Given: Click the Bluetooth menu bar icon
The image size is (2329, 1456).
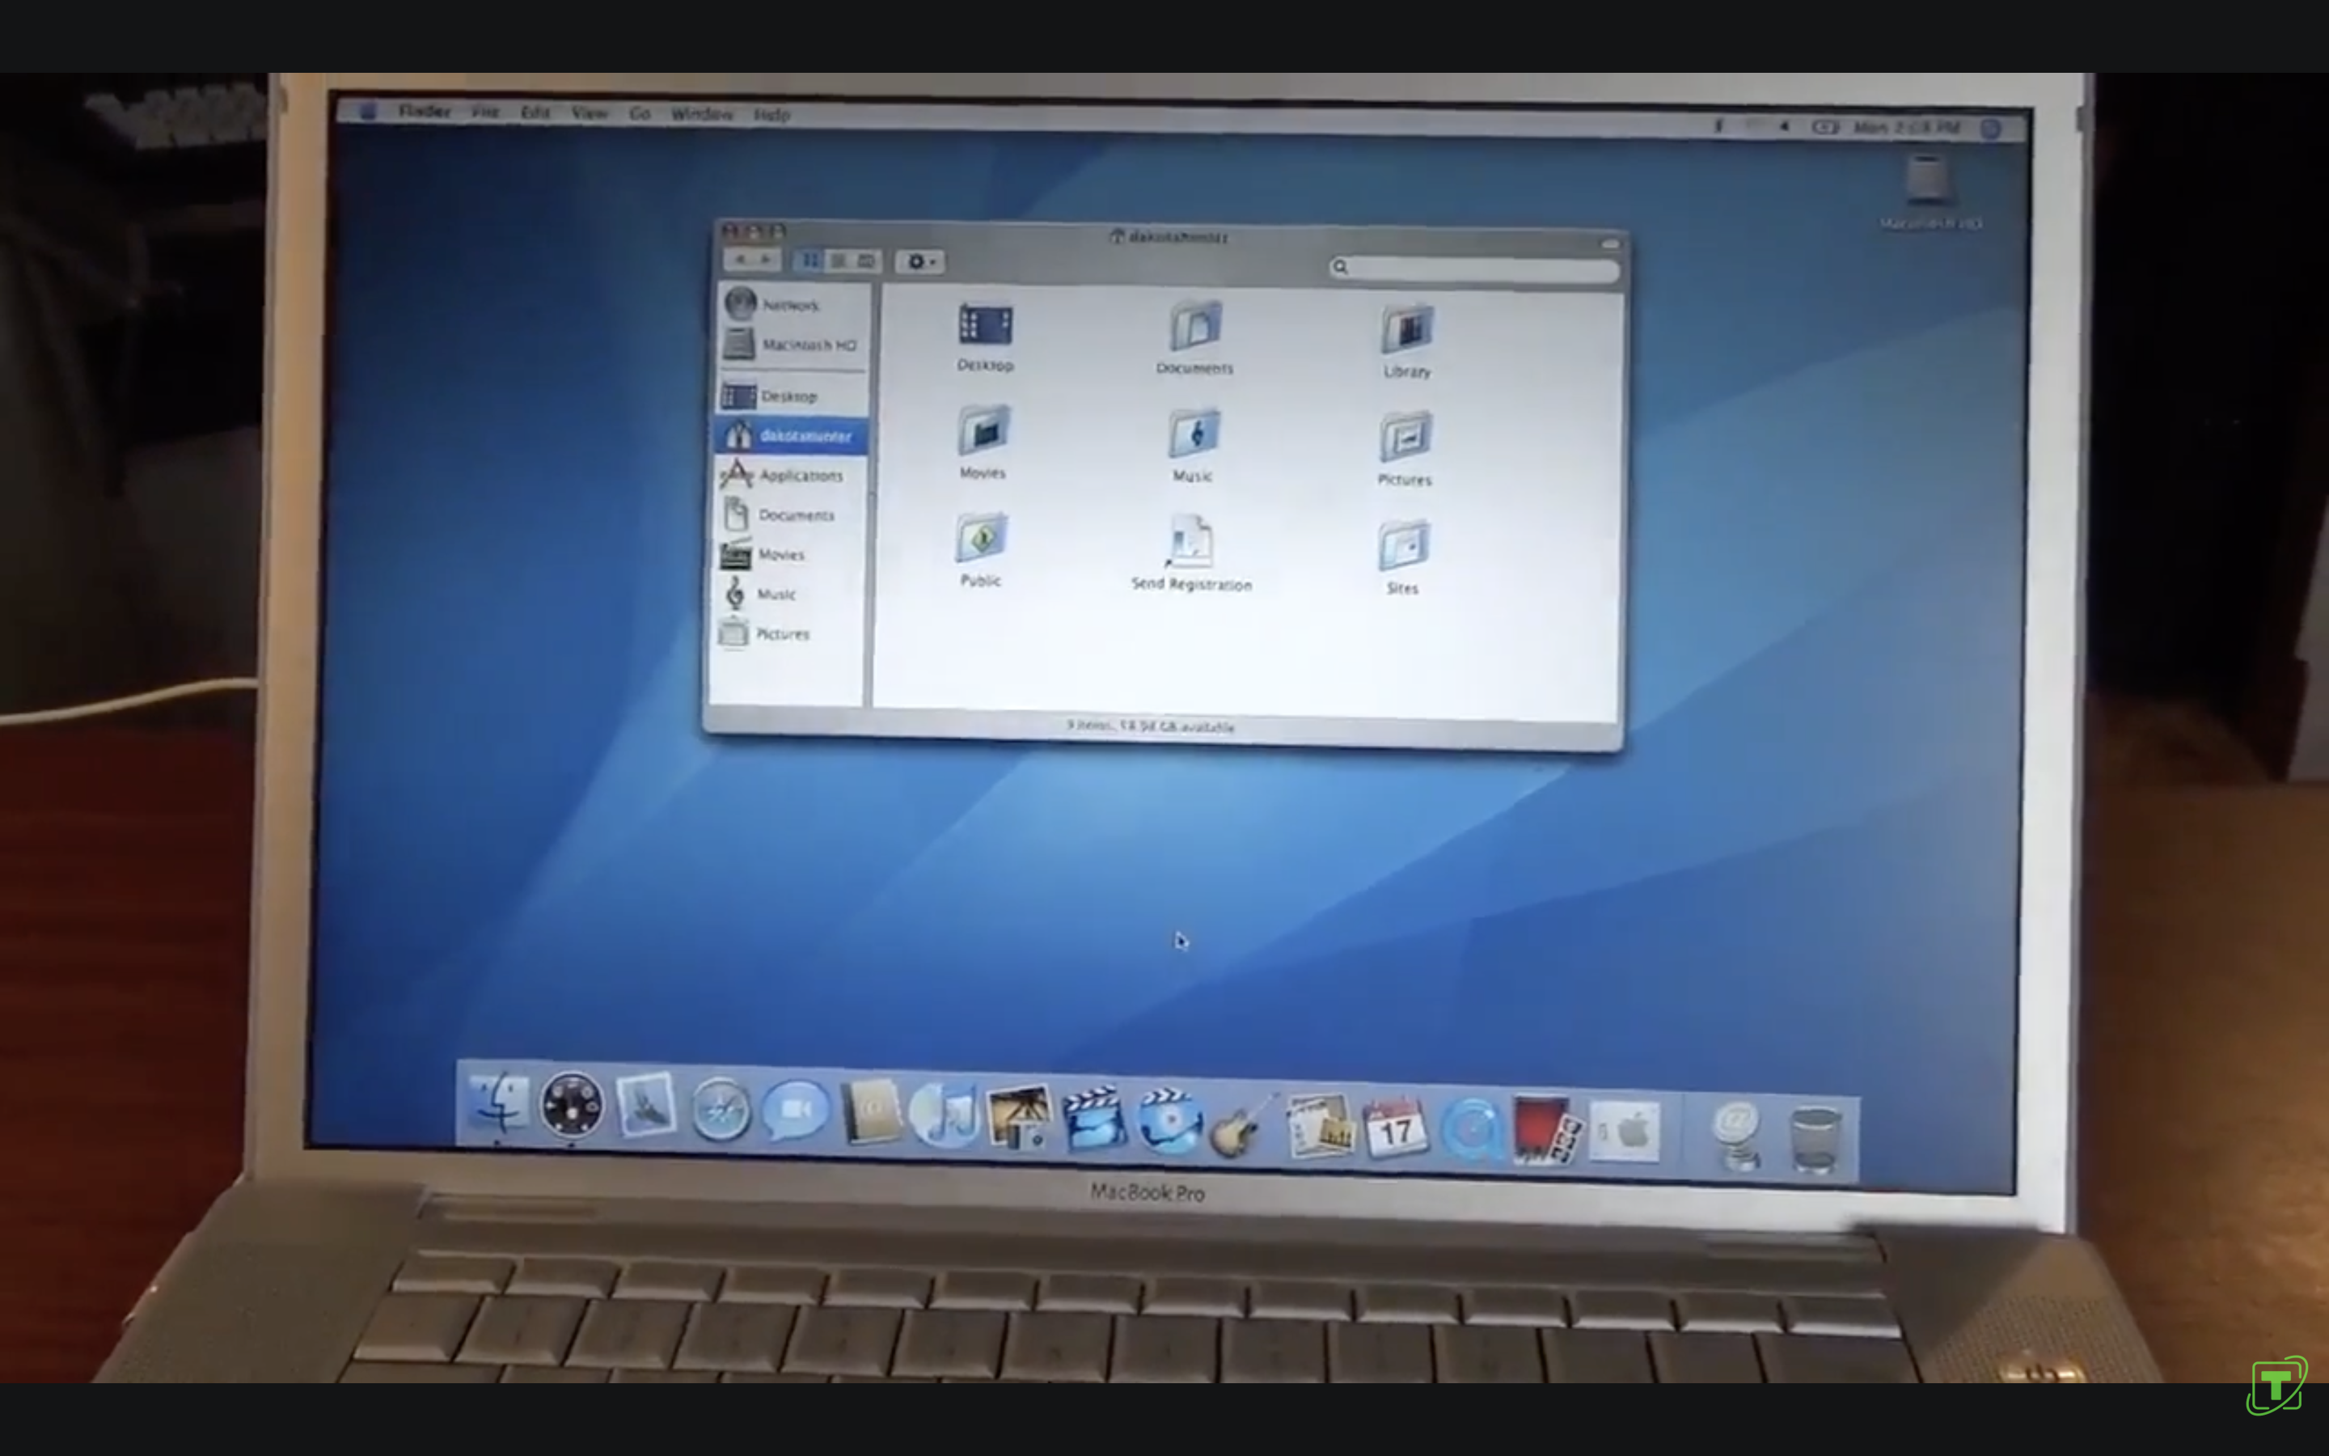Looking at the screenshot, I should 1718,126.
